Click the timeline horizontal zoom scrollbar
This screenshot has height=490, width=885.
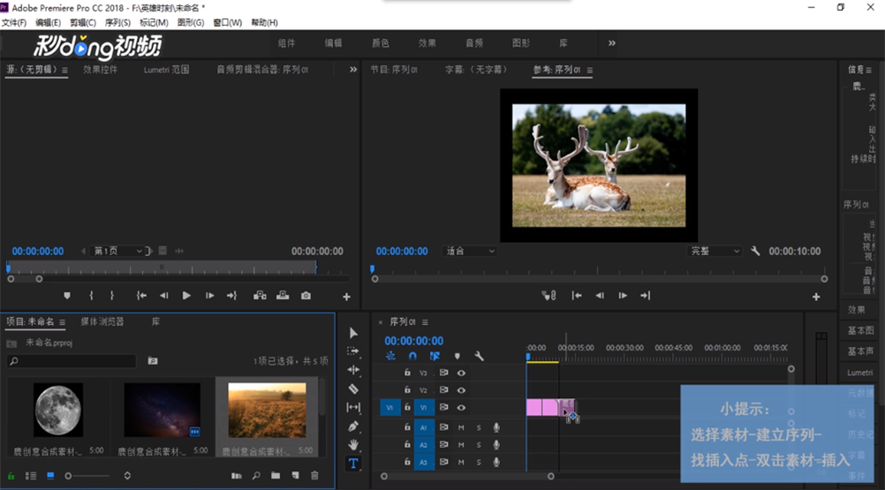[x=467, y=477]
